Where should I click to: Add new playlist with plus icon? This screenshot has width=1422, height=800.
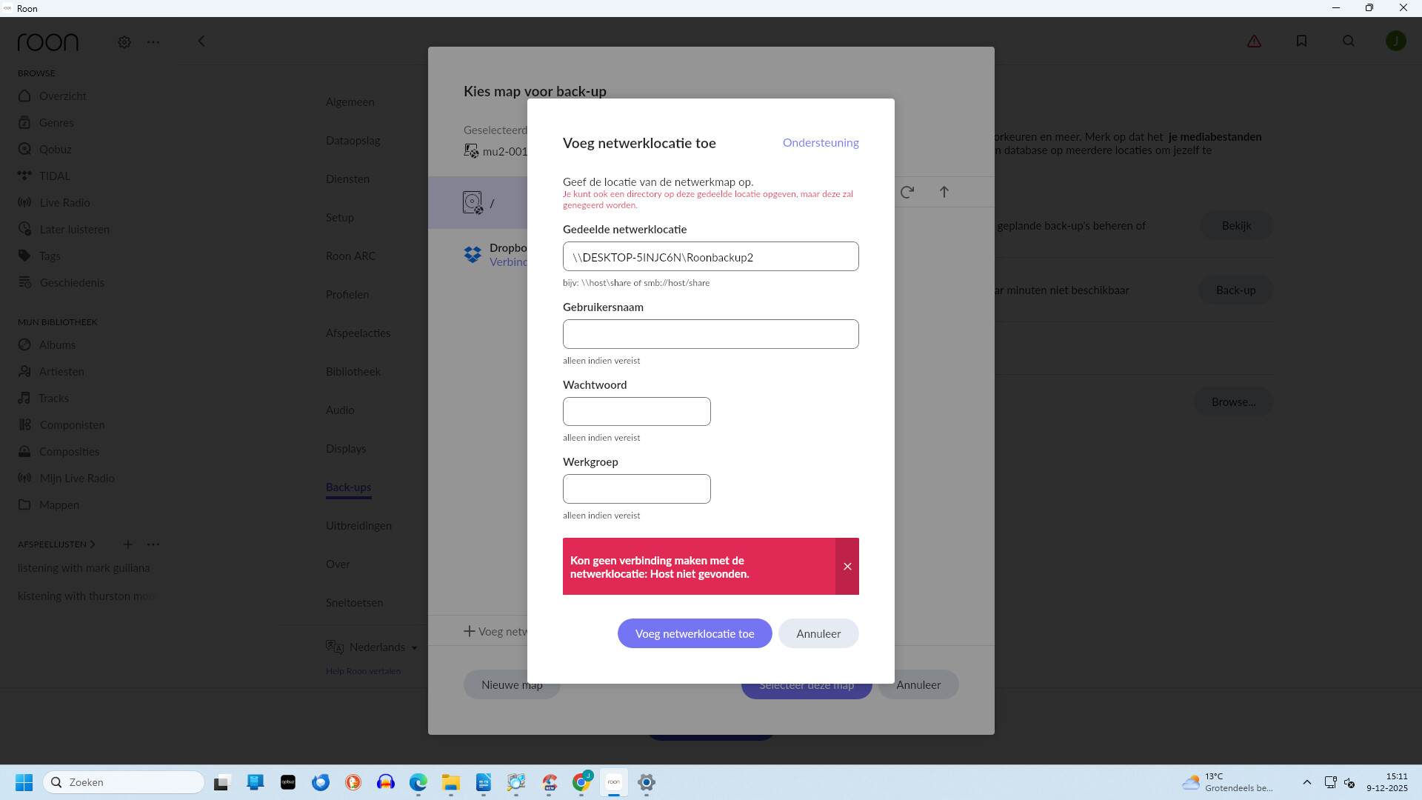pyautogui.click(x=127, y=544)
